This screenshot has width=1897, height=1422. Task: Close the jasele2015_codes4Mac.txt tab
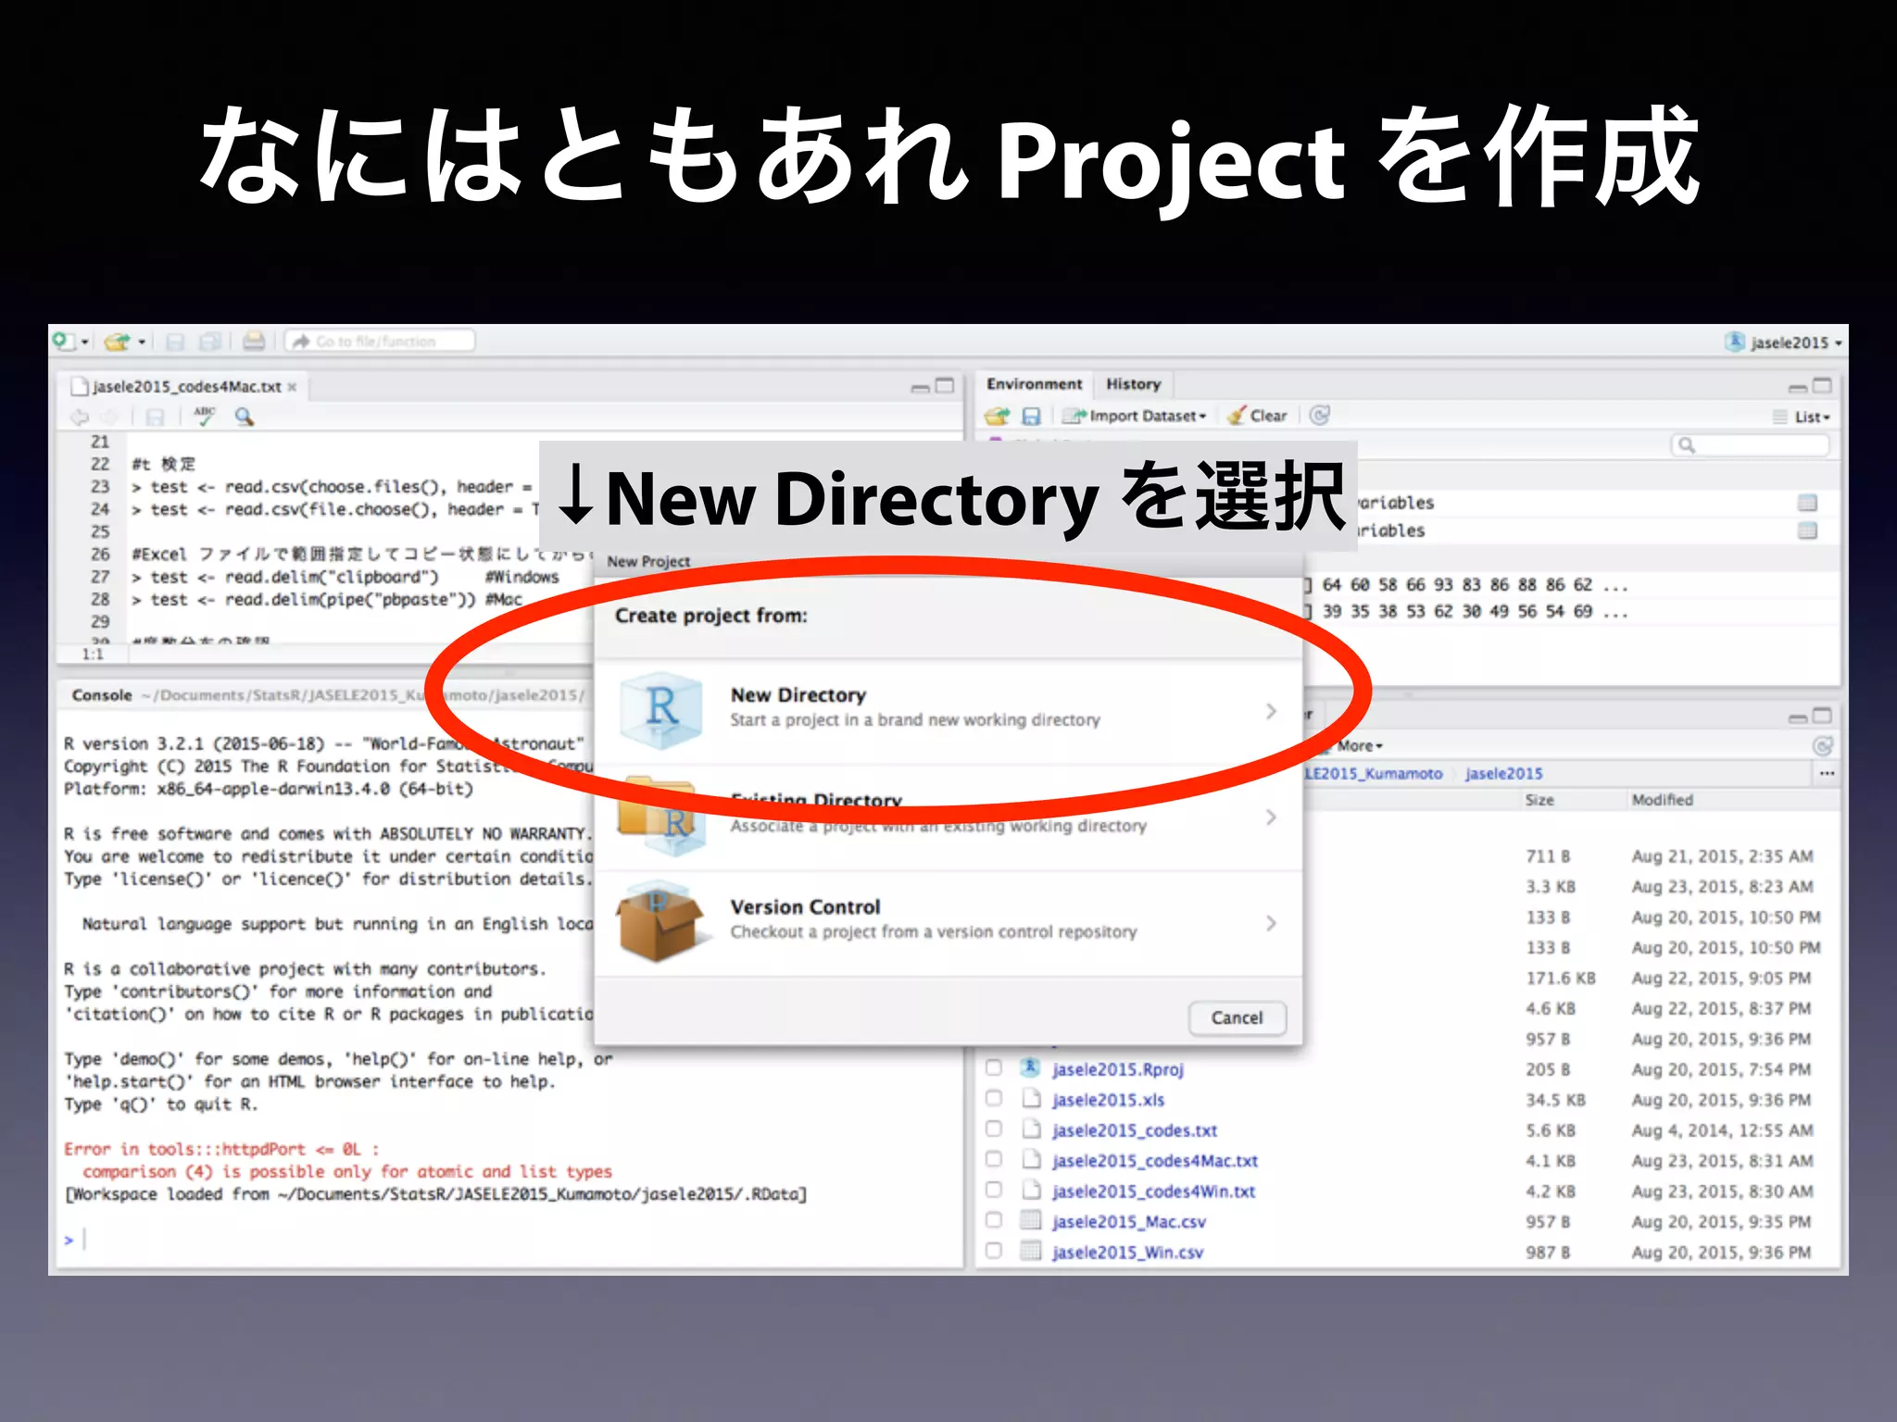(x=293, y=387)
